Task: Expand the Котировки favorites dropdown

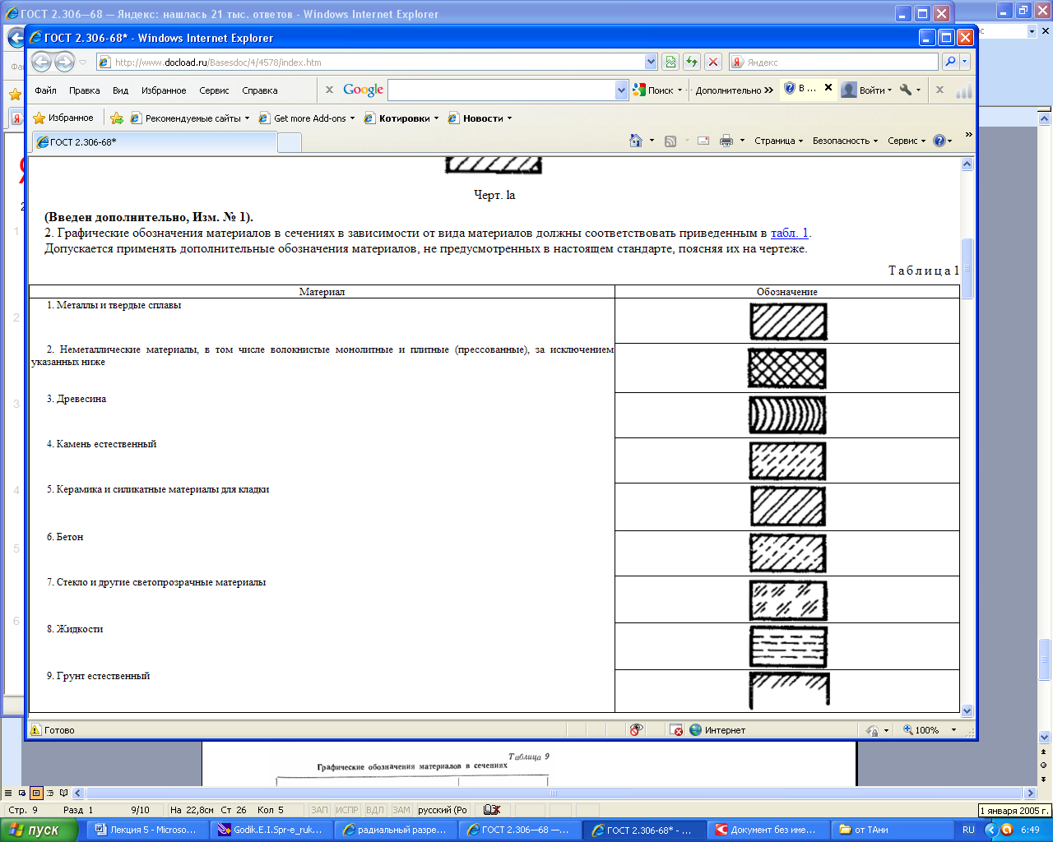Action: point(436,118)
